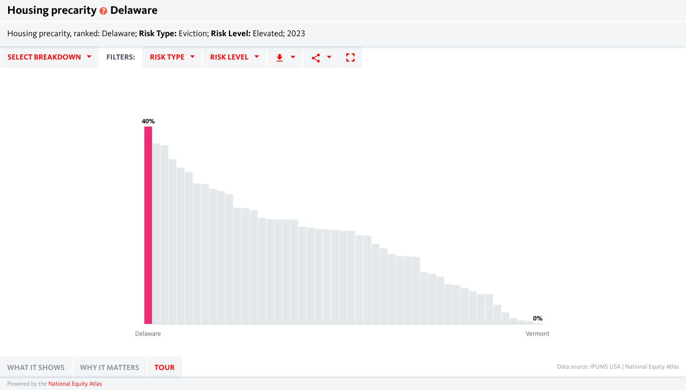Image resolution: width=686 pixels, height=390 pixels.
Task: Click the Delaware label below the chart axis
Action: tap(148, 334)
